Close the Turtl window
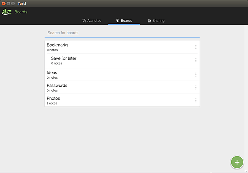Viewport: 248px width, 173px height. point(4,3)
